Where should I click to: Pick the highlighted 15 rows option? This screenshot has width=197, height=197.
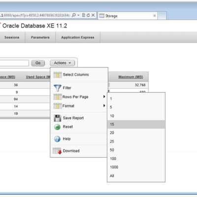(x=136, y=124)
